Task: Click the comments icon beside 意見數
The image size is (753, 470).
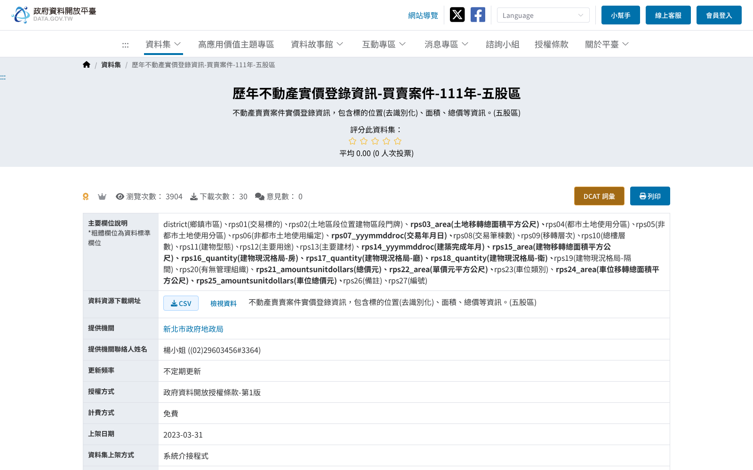Action: [x=260, y=196]
